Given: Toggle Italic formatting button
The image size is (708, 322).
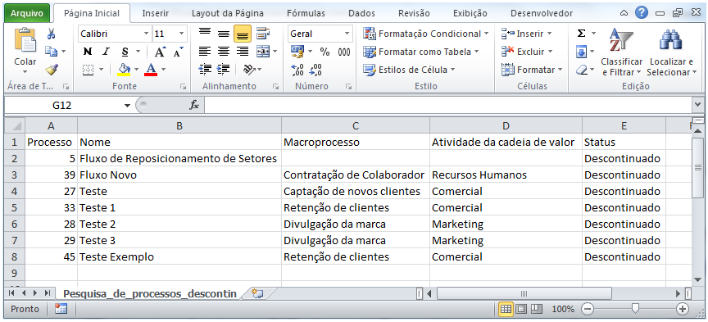Looking at the screenshot, I should (106, 52).
